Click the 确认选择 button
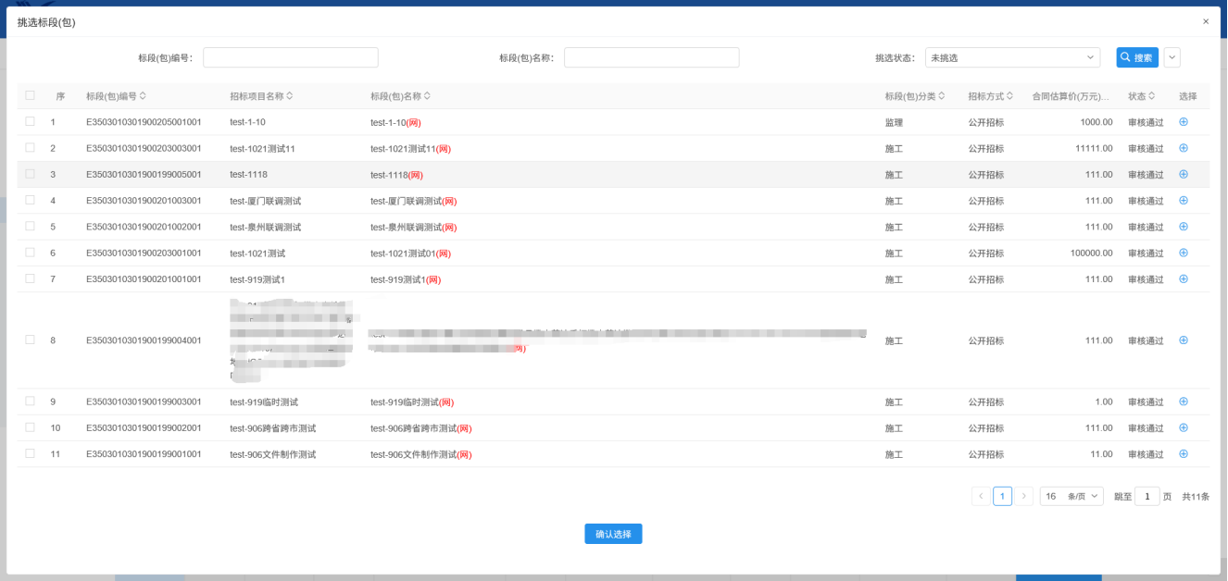 pyautogui.click(x=613, y=534)
